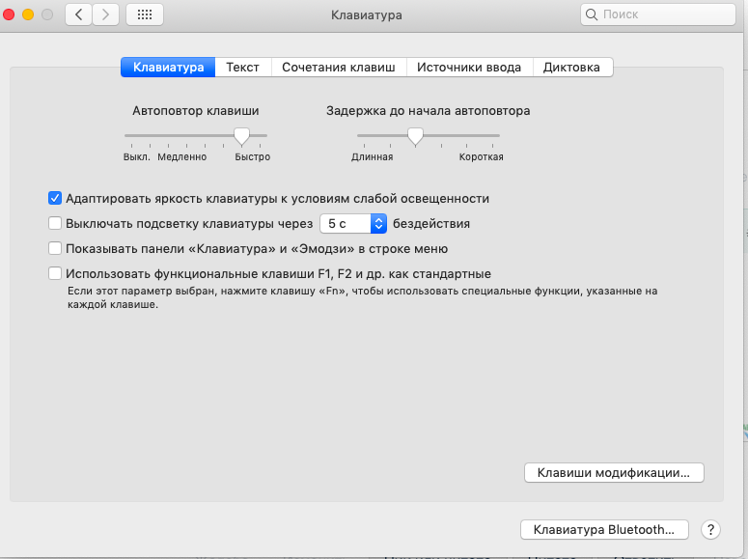
Task: Open the 5 с inactivity time dropdown
Action: [x=353, y=223]
